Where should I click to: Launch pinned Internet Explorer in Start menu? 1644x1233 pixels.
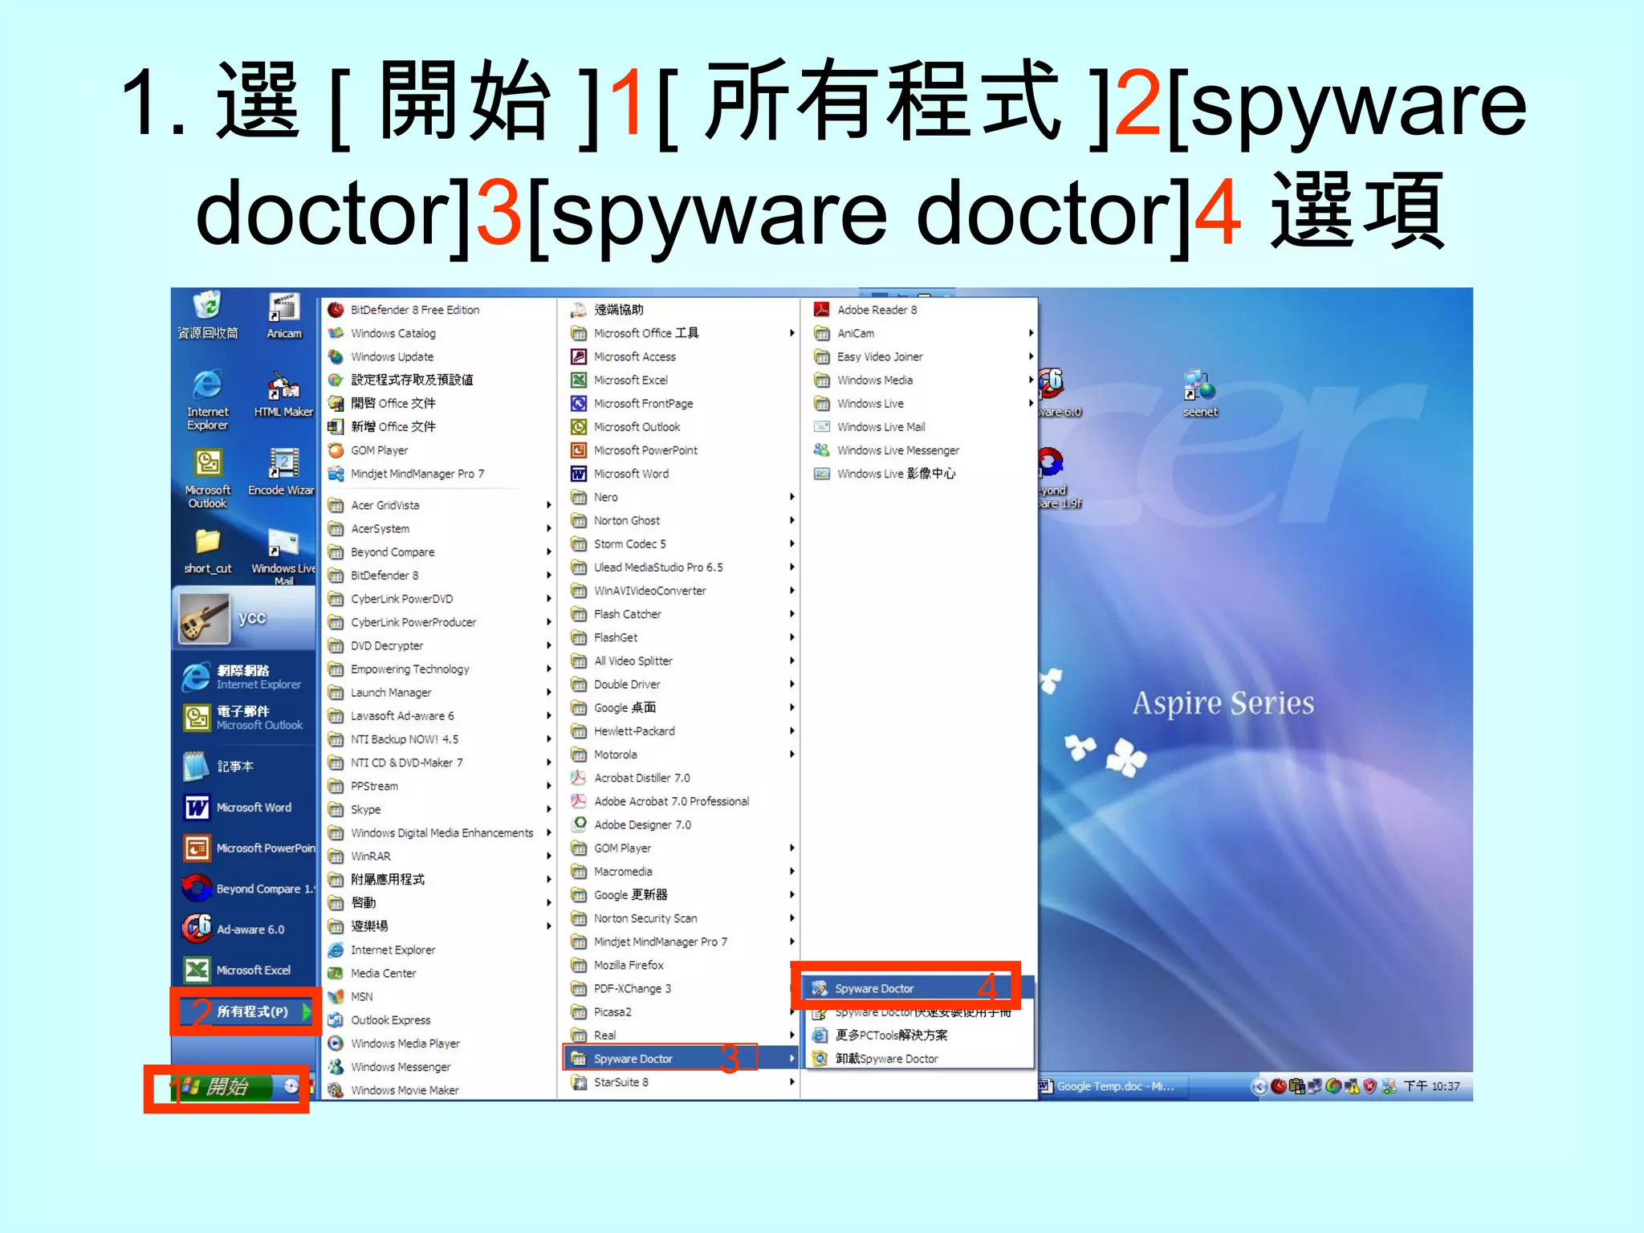[246, 677]
